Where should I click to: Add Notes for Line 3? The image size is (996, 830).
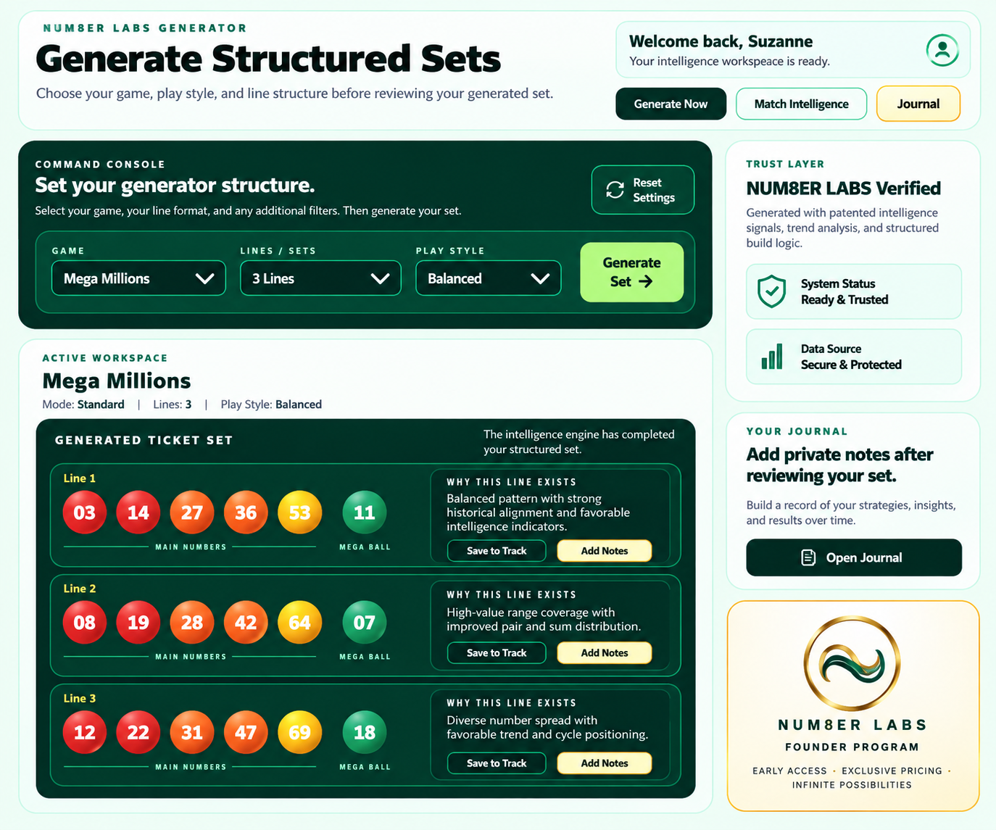click(605, 763)
